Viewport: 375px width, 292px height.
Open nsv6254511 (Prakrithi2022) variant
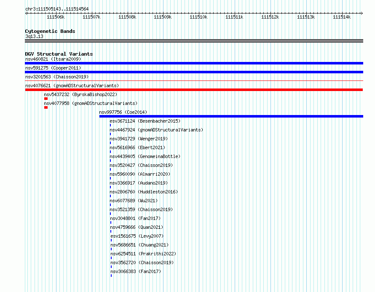click(143, 254)
